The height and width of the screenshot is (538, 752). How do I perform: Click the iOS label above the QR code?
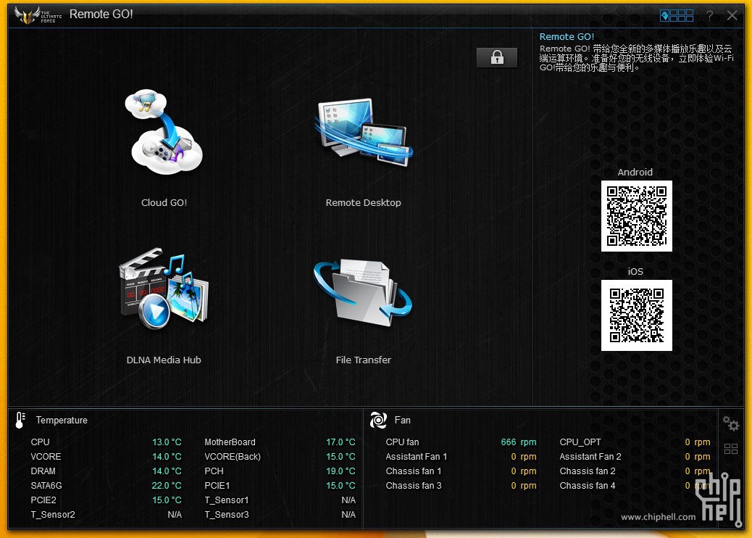coord(635,272)
